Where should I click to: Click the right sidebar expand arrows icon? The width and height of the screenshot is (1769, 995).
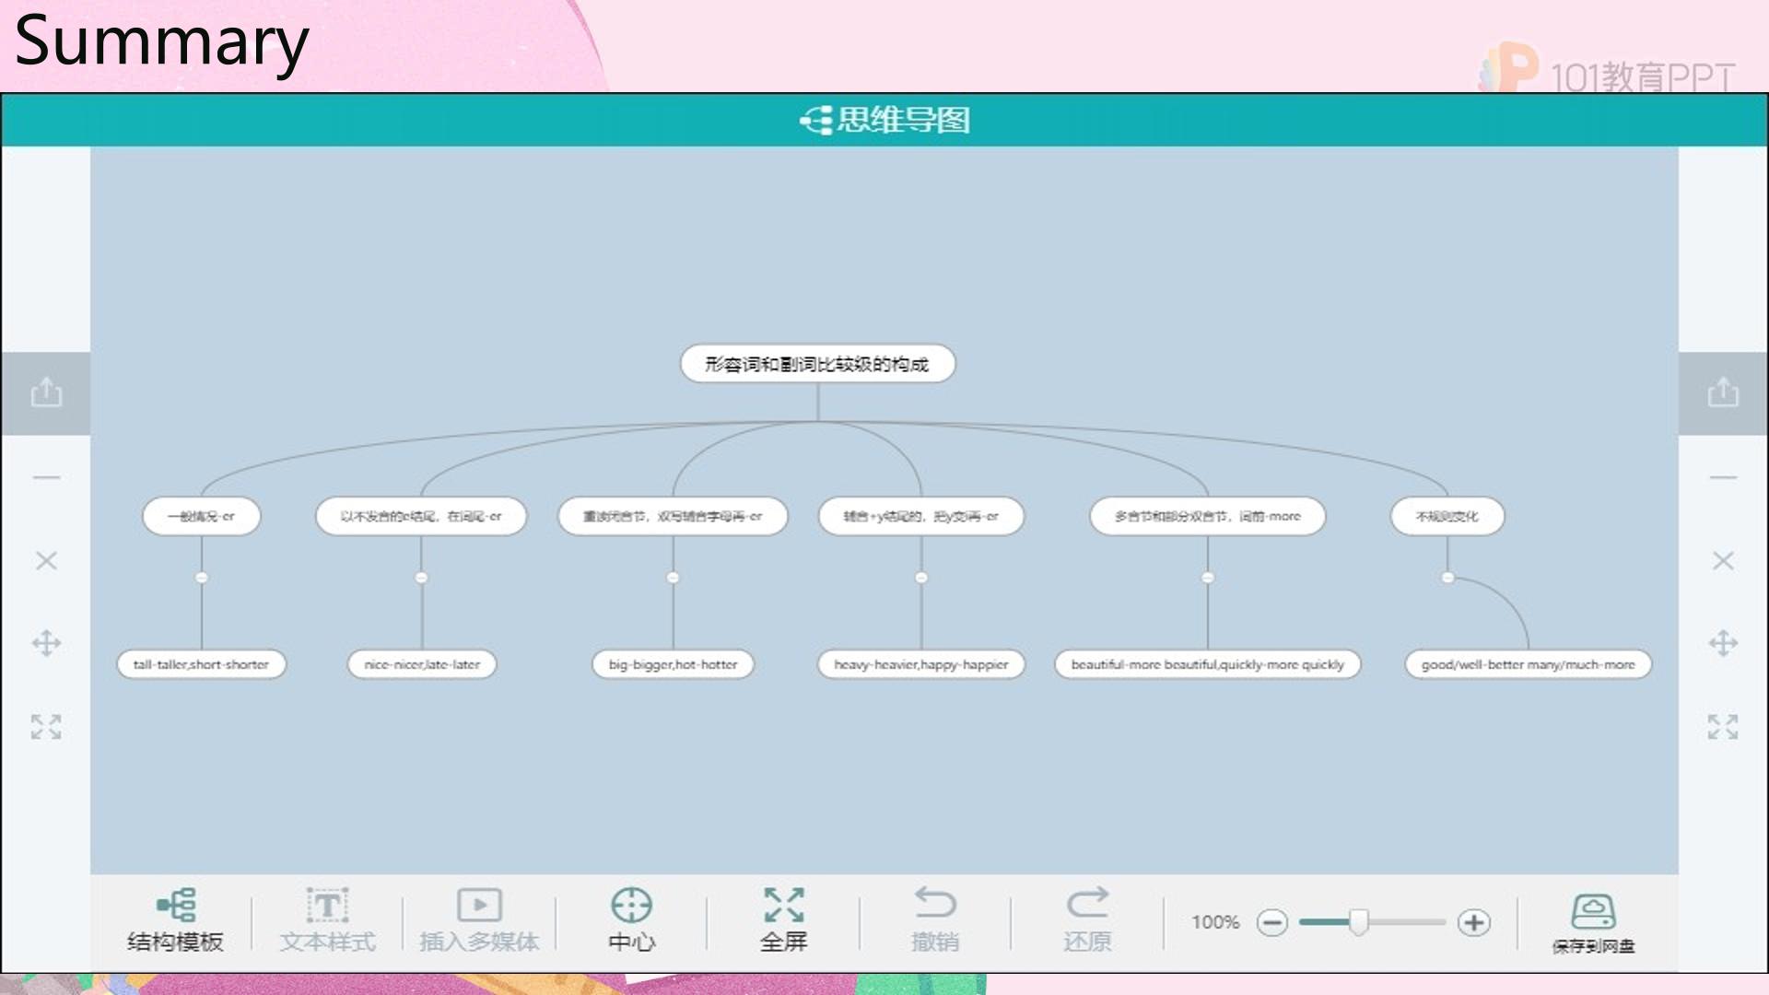pos(1723,727)
